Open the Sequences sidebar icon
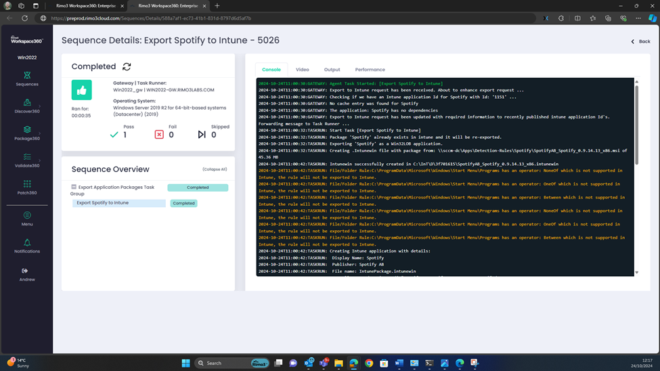 [27, 76]
